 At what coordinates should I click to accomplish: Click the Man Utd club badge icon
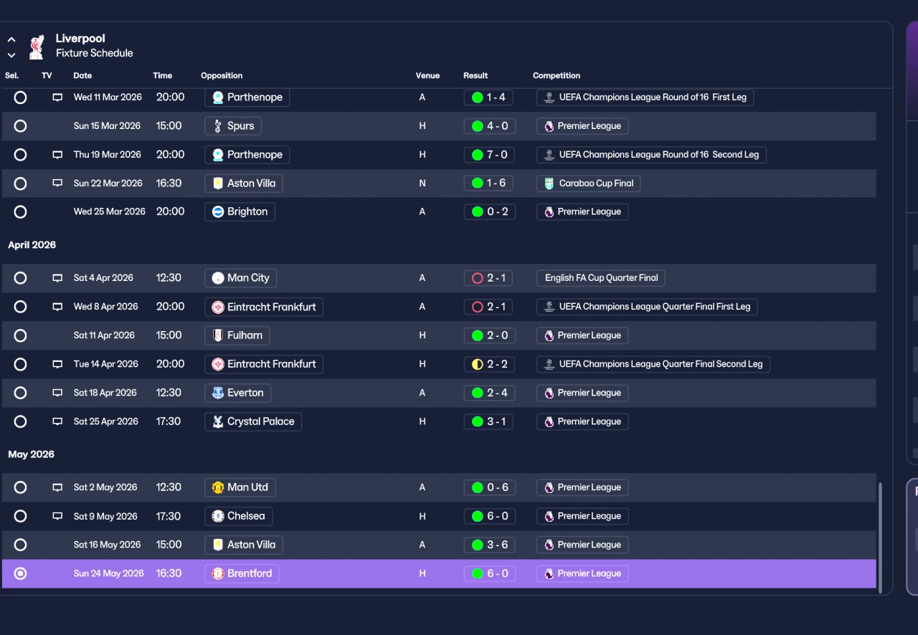[x=218, y=487]
